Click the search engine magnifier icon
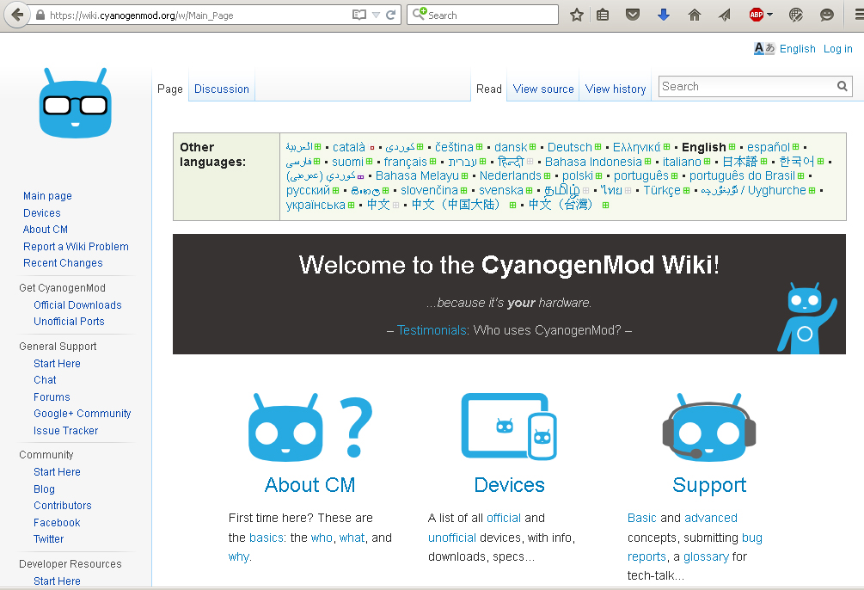 click(x=420, y=14)
